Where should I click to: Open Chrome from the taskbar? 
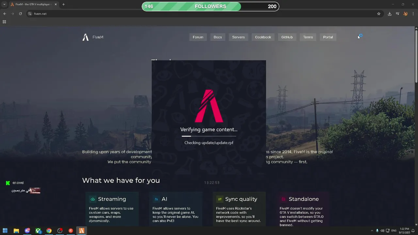49,231
